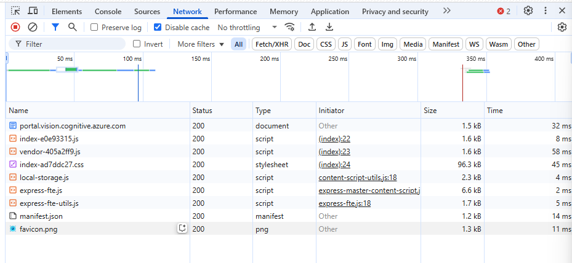Close the DevTools panel
The height and width of the screenshot is (263, 572).
pyautogui.click(x=562, y=10)
